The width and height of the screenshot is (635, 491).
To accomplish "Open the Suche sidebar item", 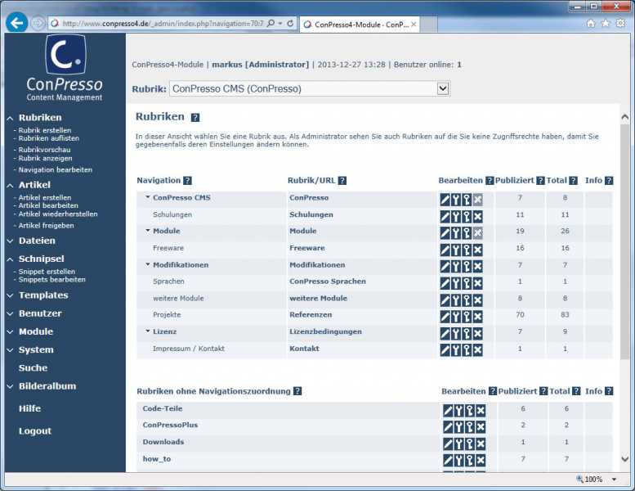I will tap(34, 368).
